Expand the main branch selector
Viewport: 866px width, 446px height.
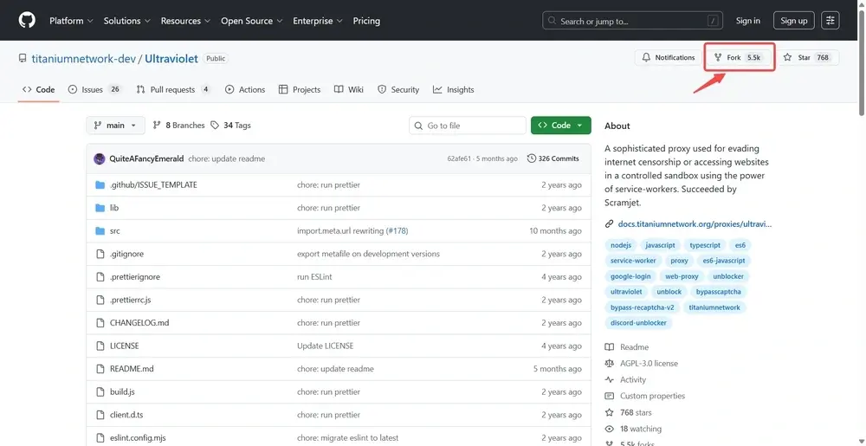(114, 126)
